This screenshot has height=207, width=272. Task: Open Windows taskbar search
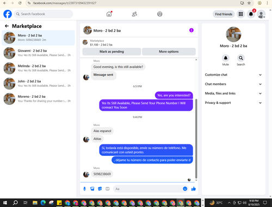click(x=15, y=203)
